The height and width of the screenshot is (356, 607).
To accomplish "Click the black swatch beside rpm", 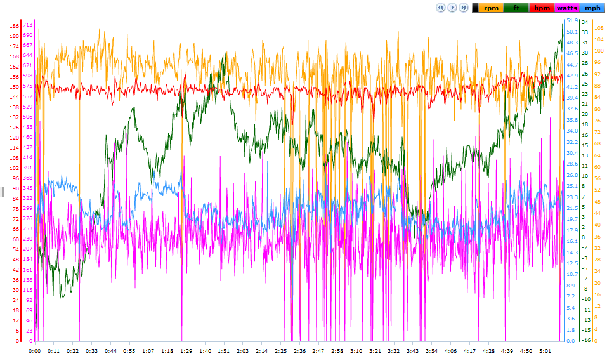I will 475,8.
